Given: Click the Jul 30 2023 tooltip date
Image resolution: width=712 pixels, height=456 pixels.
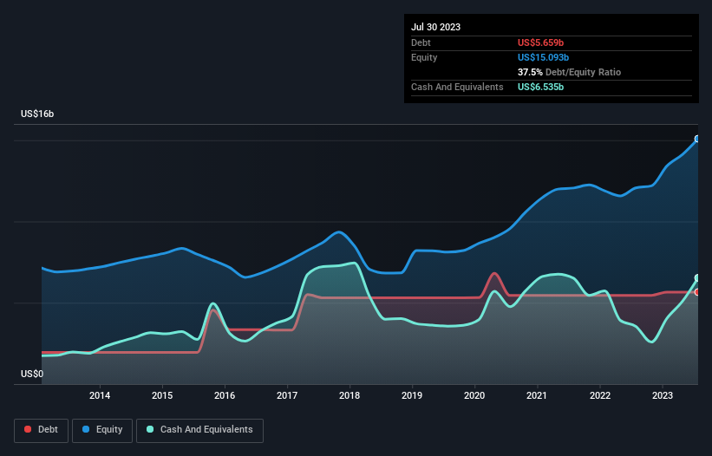Looking at the screenshot, I should point(435,27).
